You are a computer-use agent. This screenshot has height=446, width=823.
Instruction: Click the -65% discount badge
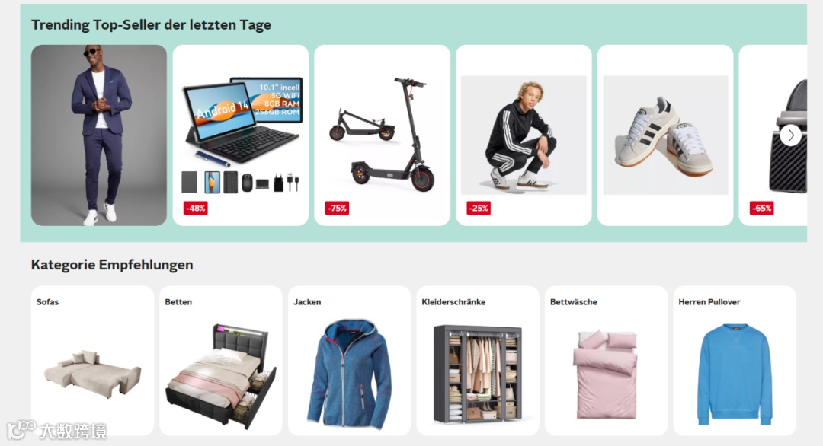tap(761, 208)
